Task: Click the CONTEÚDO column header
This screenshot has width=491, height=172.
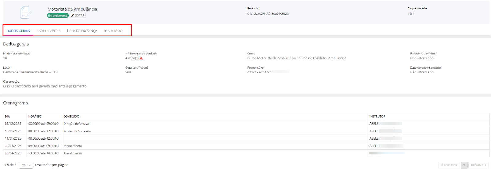Action: (71, 117)
